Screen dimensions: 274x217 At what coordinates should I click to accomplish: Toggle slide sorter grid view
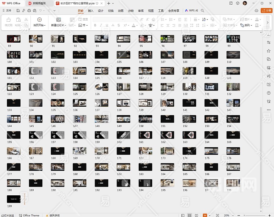click(x=190, y=215)
